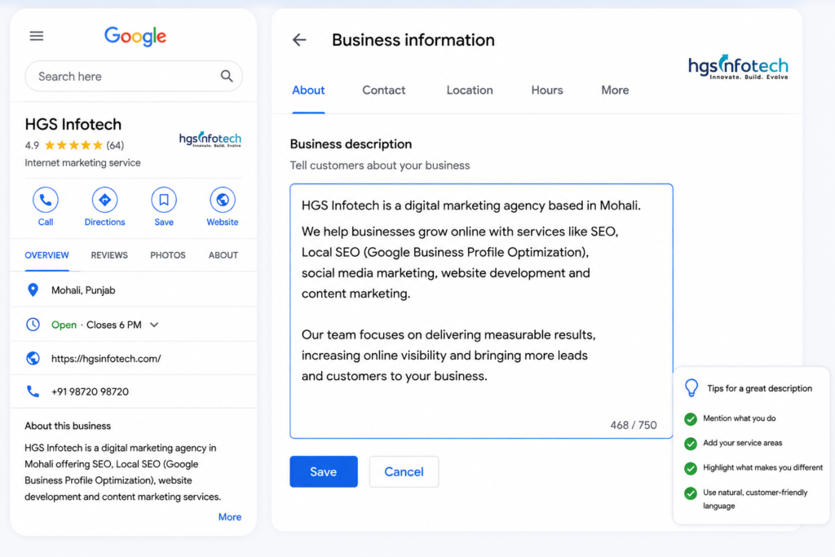
Task: Click green check beside Use natural language tip
Action: pos(691,493)
